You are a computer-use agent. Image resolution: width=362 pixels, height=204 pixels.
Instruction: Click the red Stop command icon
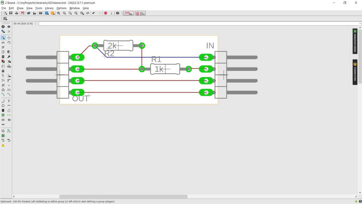click(106, 13)
